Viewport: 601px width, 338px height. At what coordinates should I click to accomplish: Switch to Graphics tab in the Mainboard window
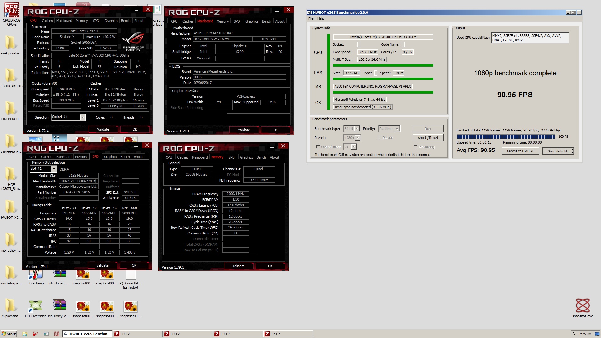tap(252, 21)
